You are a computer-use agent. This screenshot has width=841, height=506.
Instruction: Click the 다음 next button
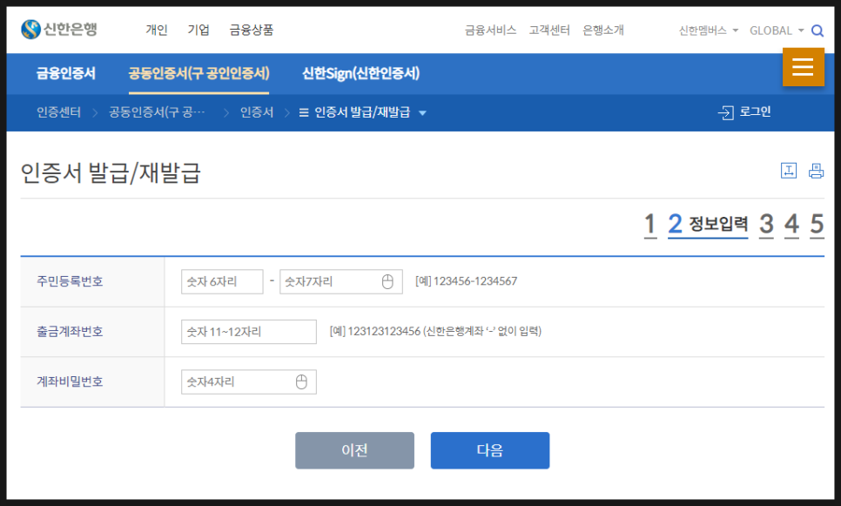click(489, 450)
